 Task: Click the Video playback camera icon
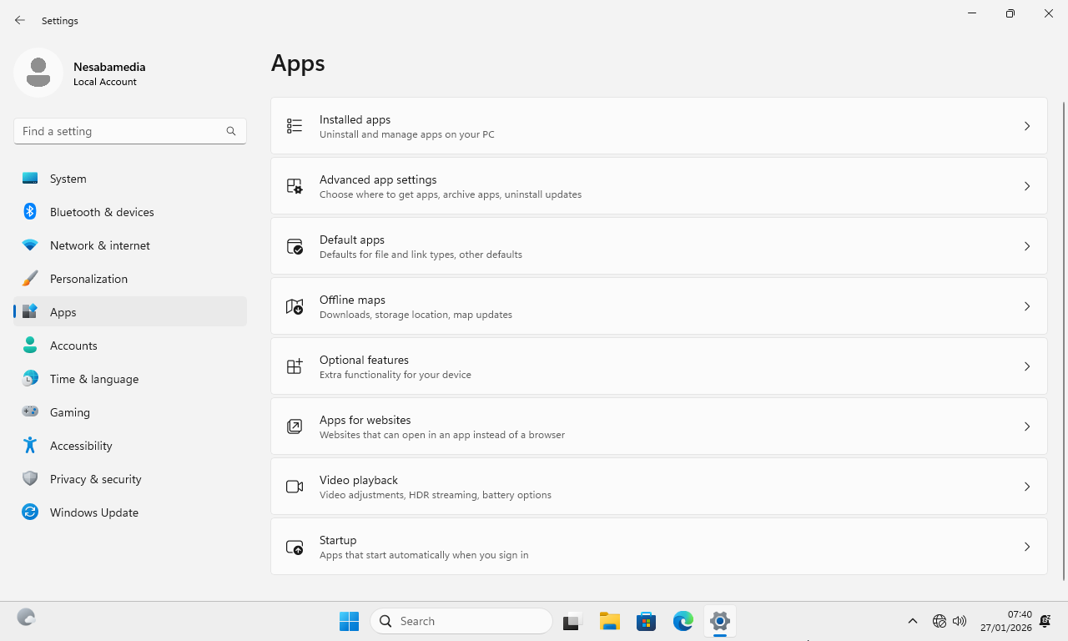coord(295,487)
